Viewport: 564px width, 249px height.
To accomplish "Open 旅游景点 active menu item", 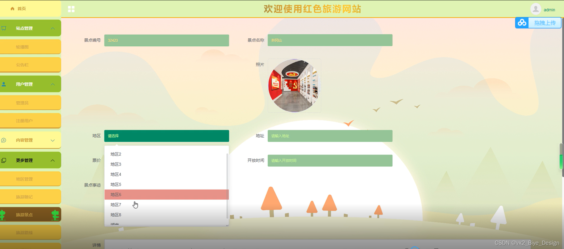I will 31,215.
